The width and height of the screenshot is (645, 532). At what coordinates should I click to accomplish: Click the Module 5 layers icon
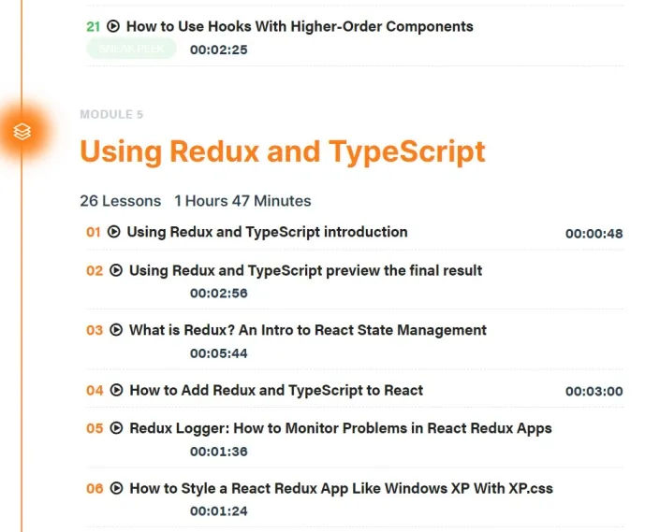click(22, 132)
